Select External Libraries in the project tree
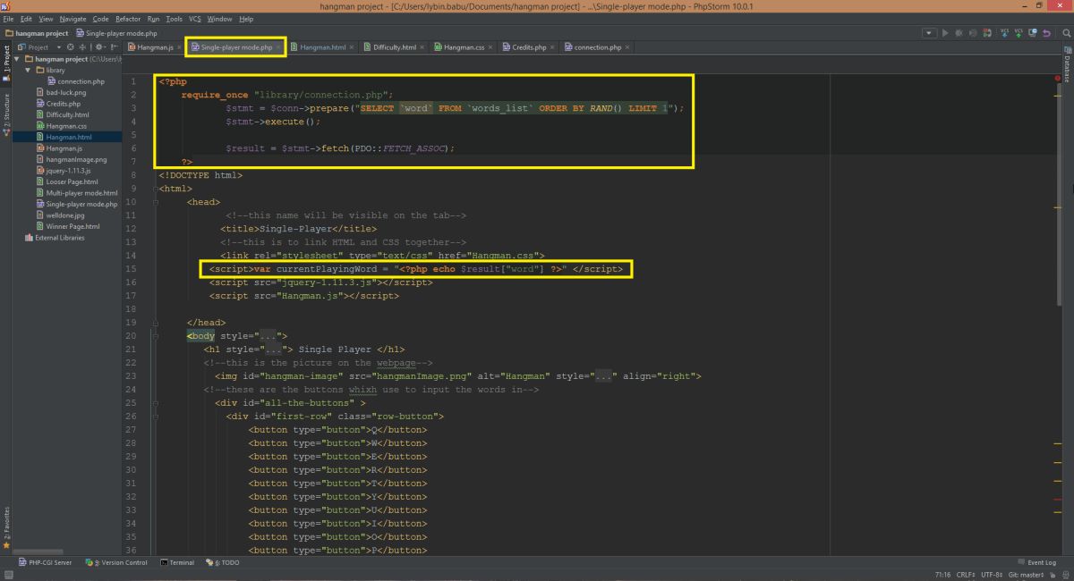The height and width of the screenshot is (581, 1074). [x=55, y=238]
